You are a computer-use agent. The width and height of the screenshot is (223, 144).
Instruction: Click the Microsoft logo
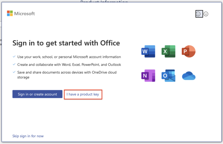[x=21, y=14]
